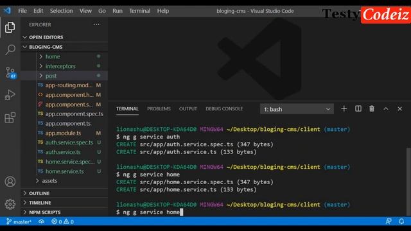411x231 pixels.
Task: Open the Selection menu
Action: pyautogui.click(x=61, y=11)
